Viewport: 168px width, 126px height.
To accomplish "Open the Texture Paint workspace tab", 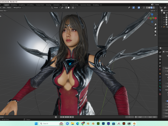I will tap(40, 5).
